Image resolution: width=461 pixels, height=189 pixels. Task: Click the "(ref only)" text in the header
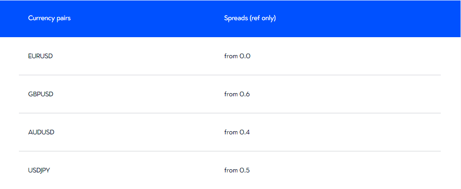click(x=262, y=18)
